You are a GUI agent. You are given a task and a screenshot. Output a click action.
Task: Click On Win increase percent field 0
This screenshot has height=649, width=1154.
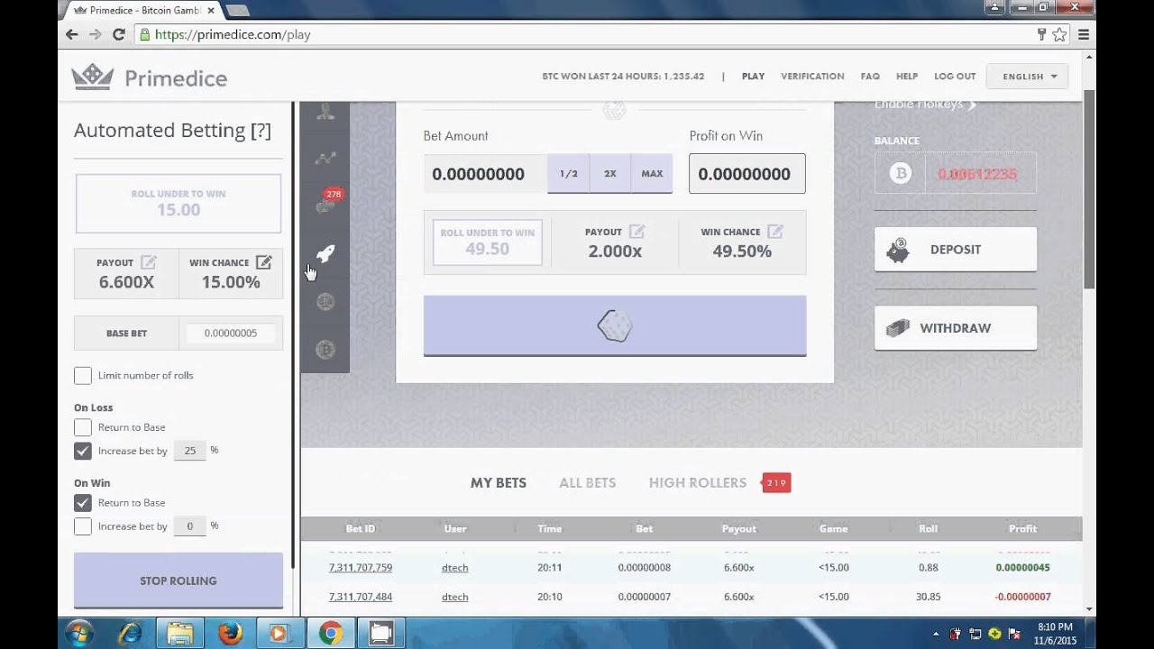pyautogui.click(x=189, y=526)
